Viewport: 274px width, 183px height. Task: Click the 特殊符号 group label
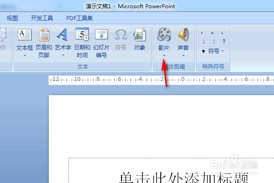click(213, 67)
